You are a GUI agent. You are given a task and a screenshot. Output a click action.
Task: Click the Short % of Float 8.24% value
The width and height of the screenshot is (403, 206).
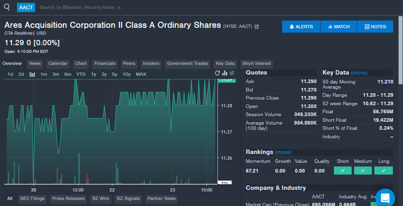[386, 128]
